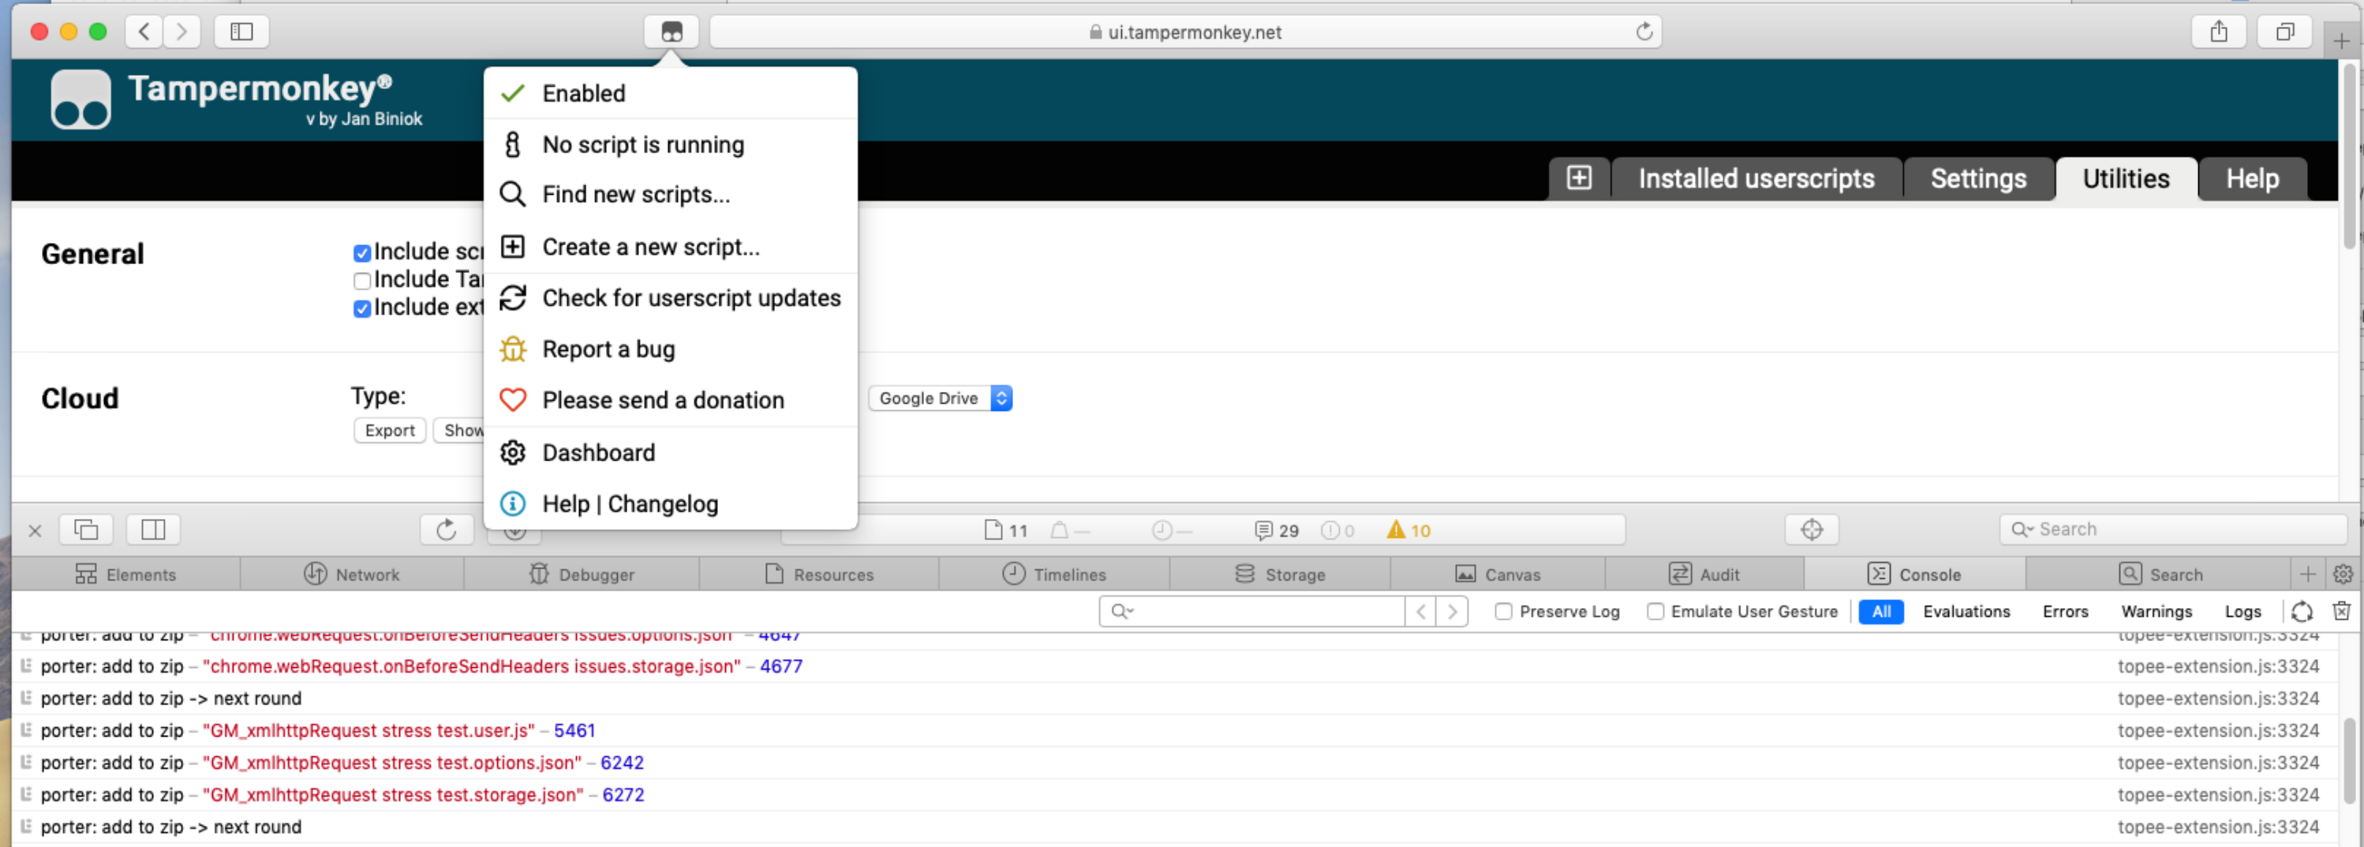Viewport: 2364px width, 847px height.
Task: Click Please send a donation
Action: (x=670, y=400)
